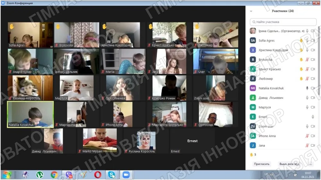Toggle iPhone Anna's muted microphone icon
Viewport: 321px width, 180px height.
click(x=307, y=136)
